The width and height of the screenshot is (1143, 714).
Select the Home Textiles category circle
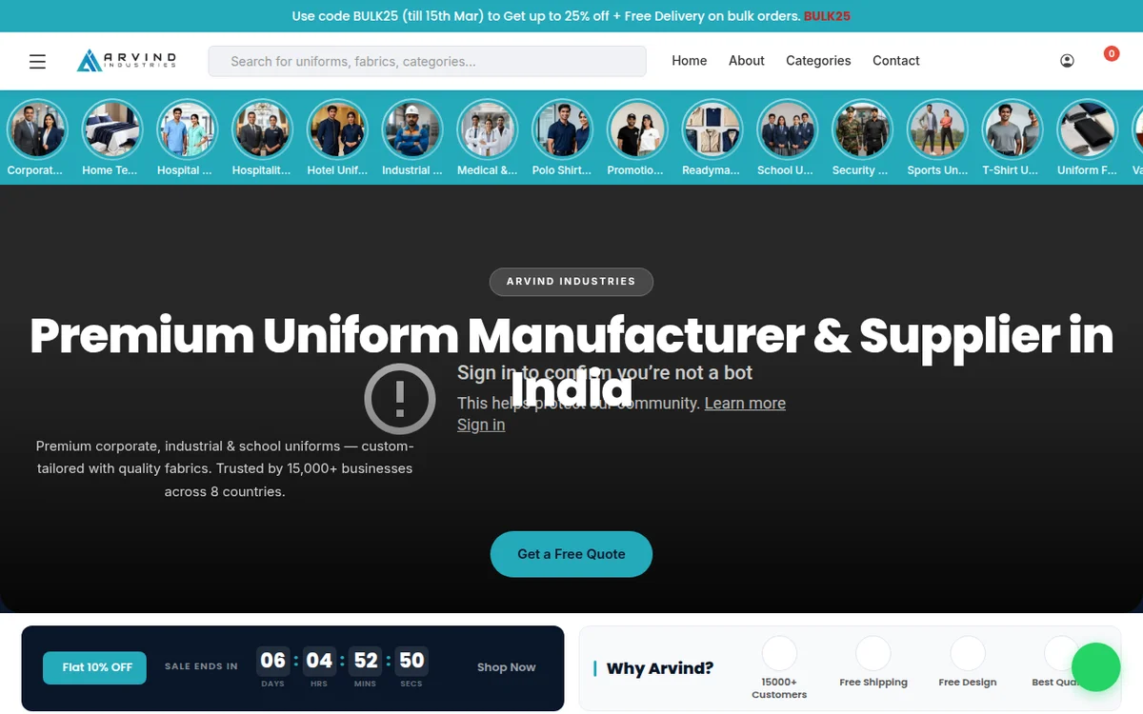click(112, 129)
